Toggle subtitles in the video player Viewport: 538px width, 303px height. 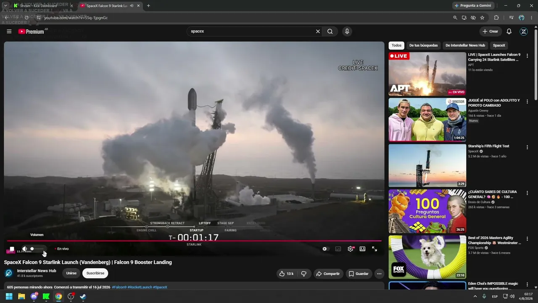coord(338,249)
